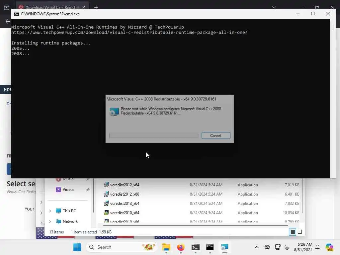Click 8/31/2024 5:24 AM date of vcredist2012_x64

click(206, 185)
